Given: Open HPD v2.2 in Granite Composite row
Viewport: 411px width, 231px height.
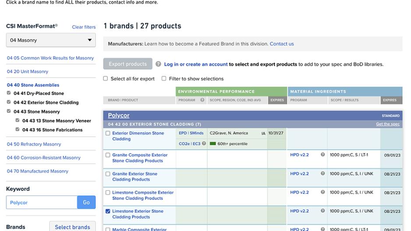Looking at the screenshot, I should point(299,155).
